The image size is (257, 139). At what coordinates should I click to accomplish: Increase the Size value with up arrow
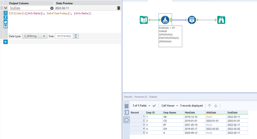(x=76, y=35)
